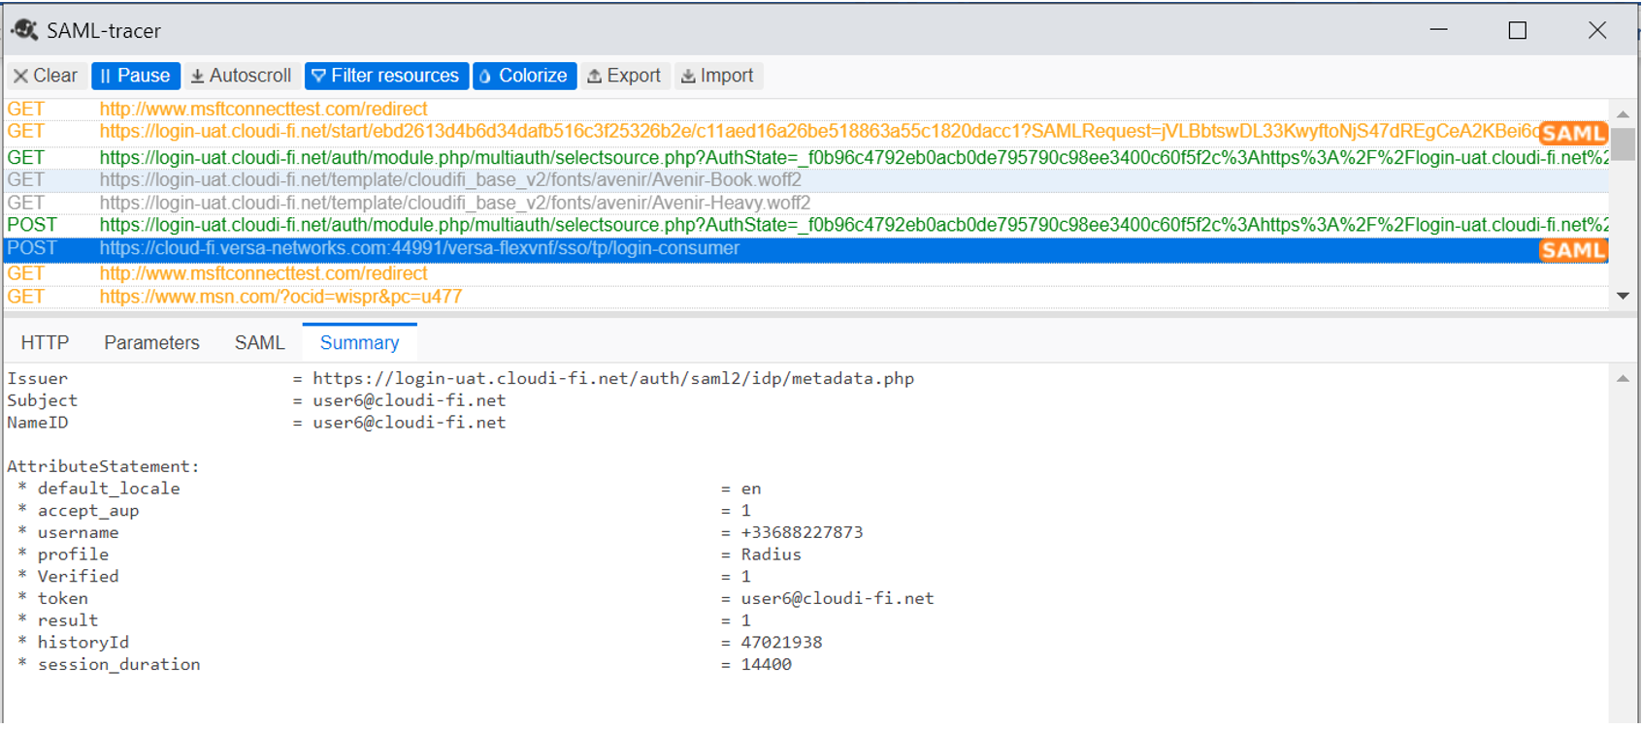Select the Summary tab
Screen dimensions: 1642x729
coord(359,343)
